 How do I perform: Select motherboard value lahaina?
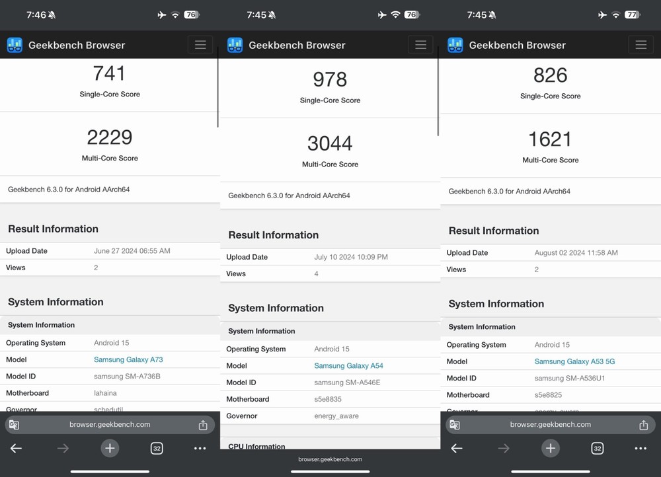[x=105, y=393]
